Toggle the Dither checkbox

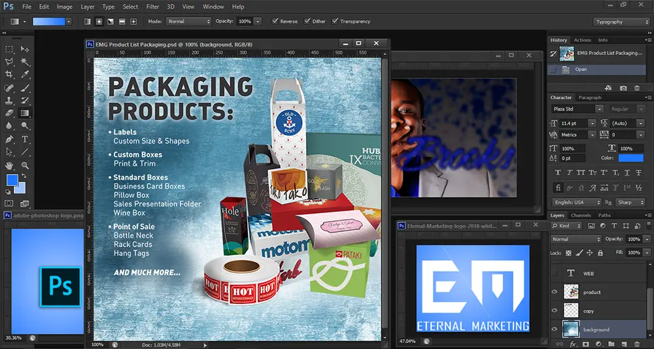pyautogui.click(x=307, y=21)
